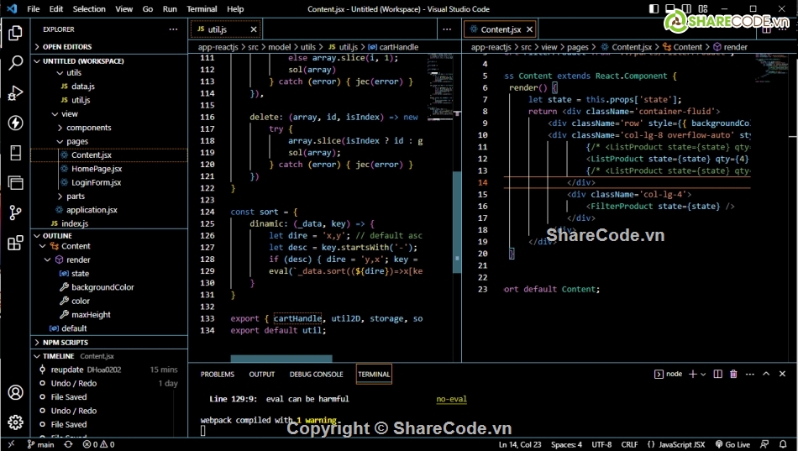
Task: Click the Accounts icon
Action: click(15, 392)
